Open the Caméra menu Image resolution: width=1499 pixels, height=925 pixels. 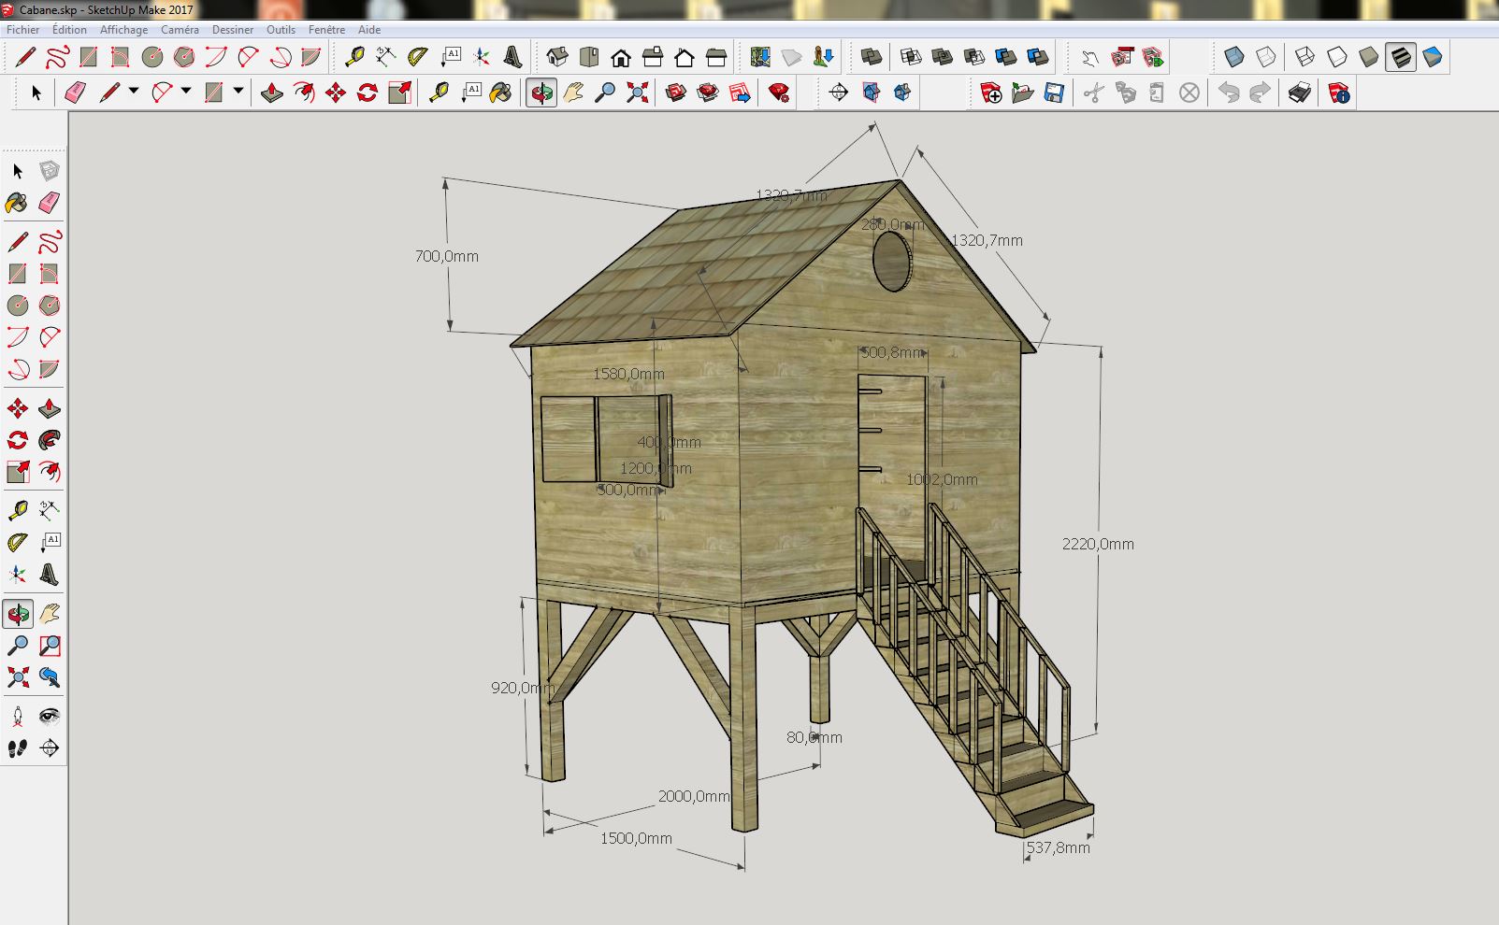point(180,30)
